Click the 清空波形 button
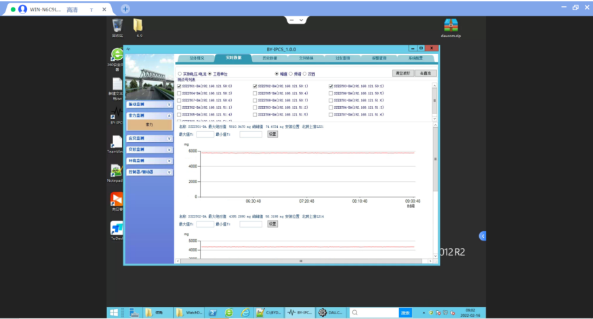The image size is (593, 319). tap(403, 73)
